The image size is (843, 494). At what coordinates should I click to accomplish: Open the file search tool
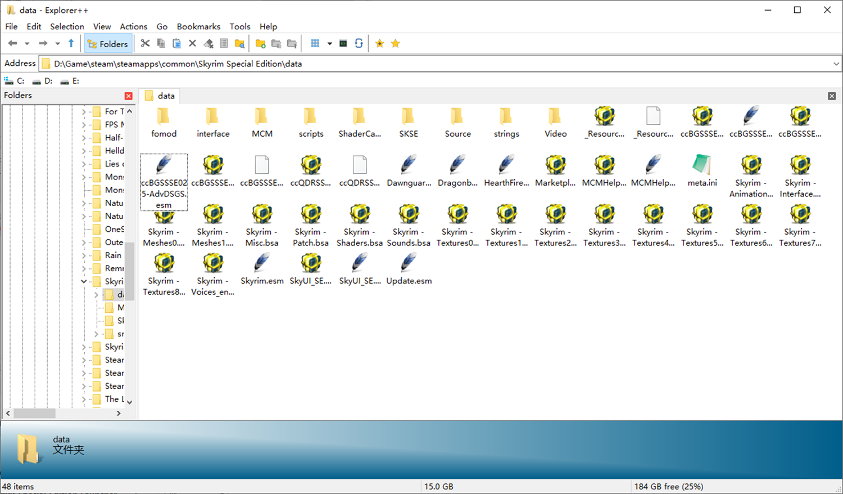pos(239,43)
